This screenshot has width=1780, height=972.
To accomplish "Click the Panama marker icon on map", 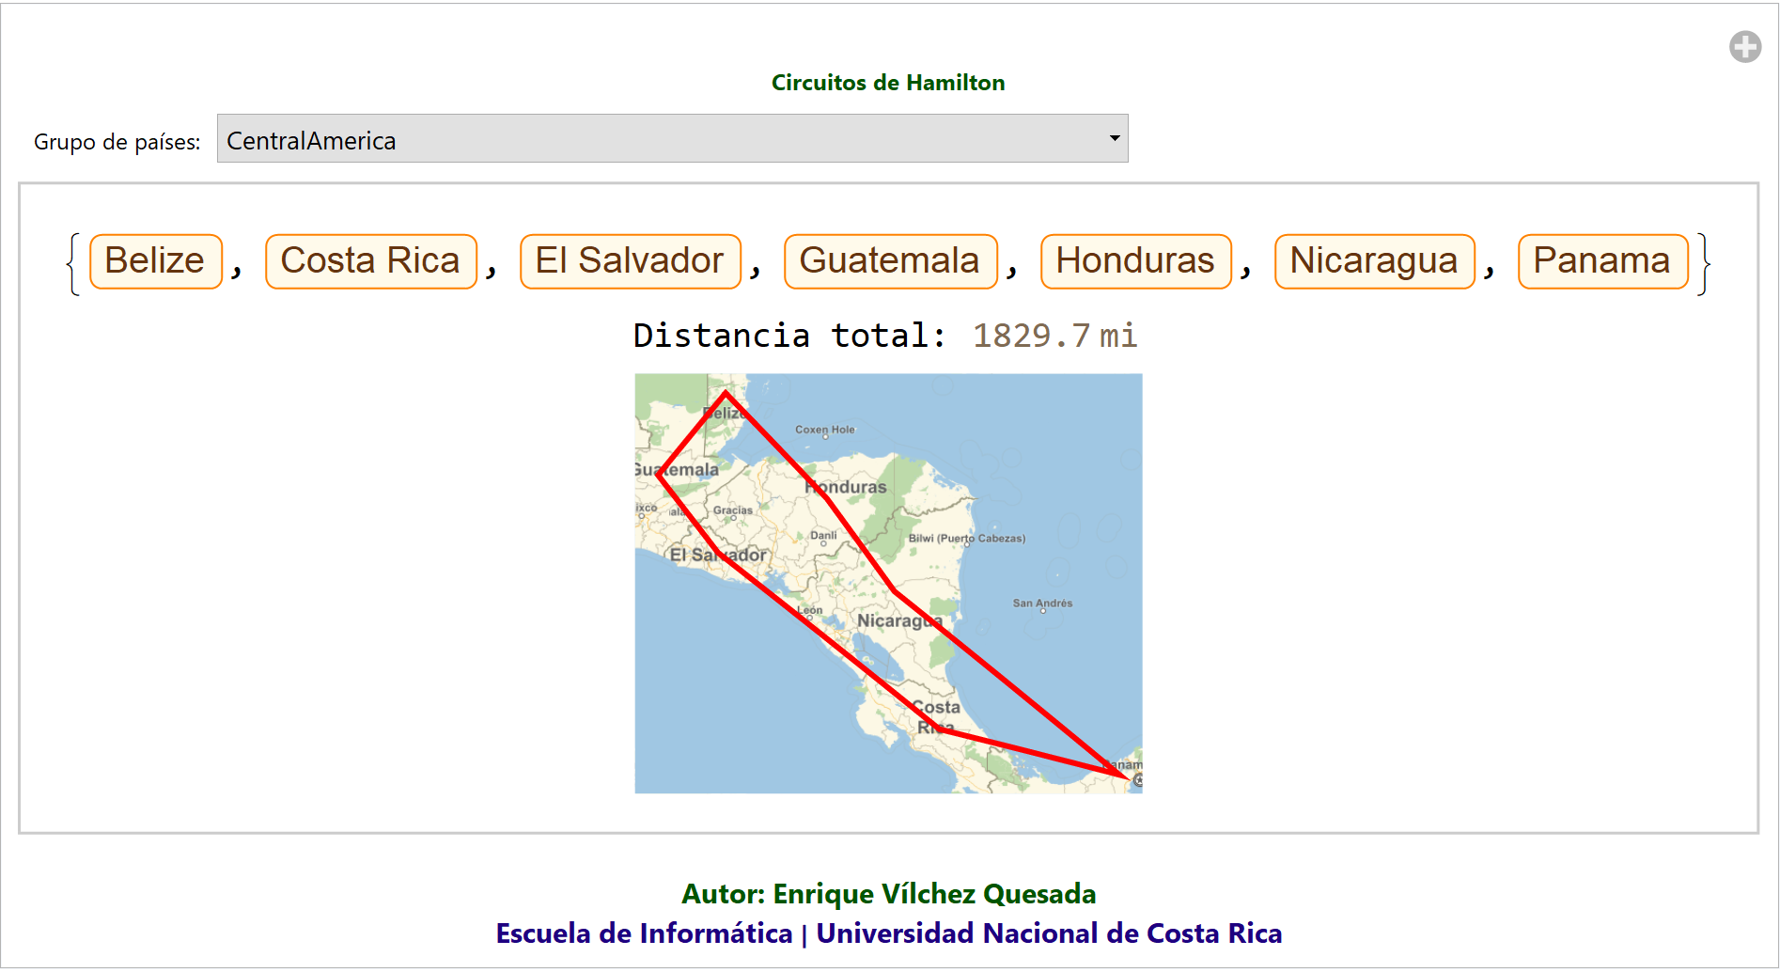I will tap(1137, 779).
